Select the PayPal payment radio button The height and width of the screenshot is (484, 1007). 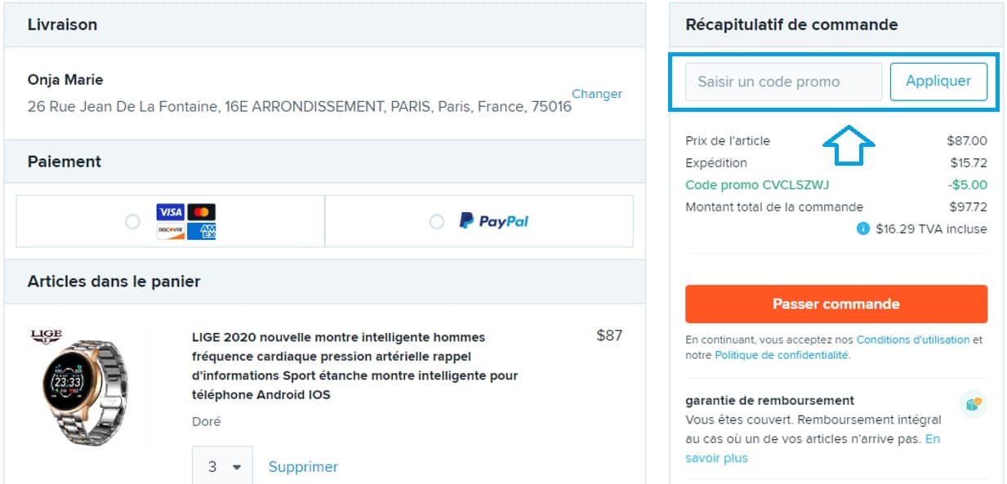tap(436, 221)
